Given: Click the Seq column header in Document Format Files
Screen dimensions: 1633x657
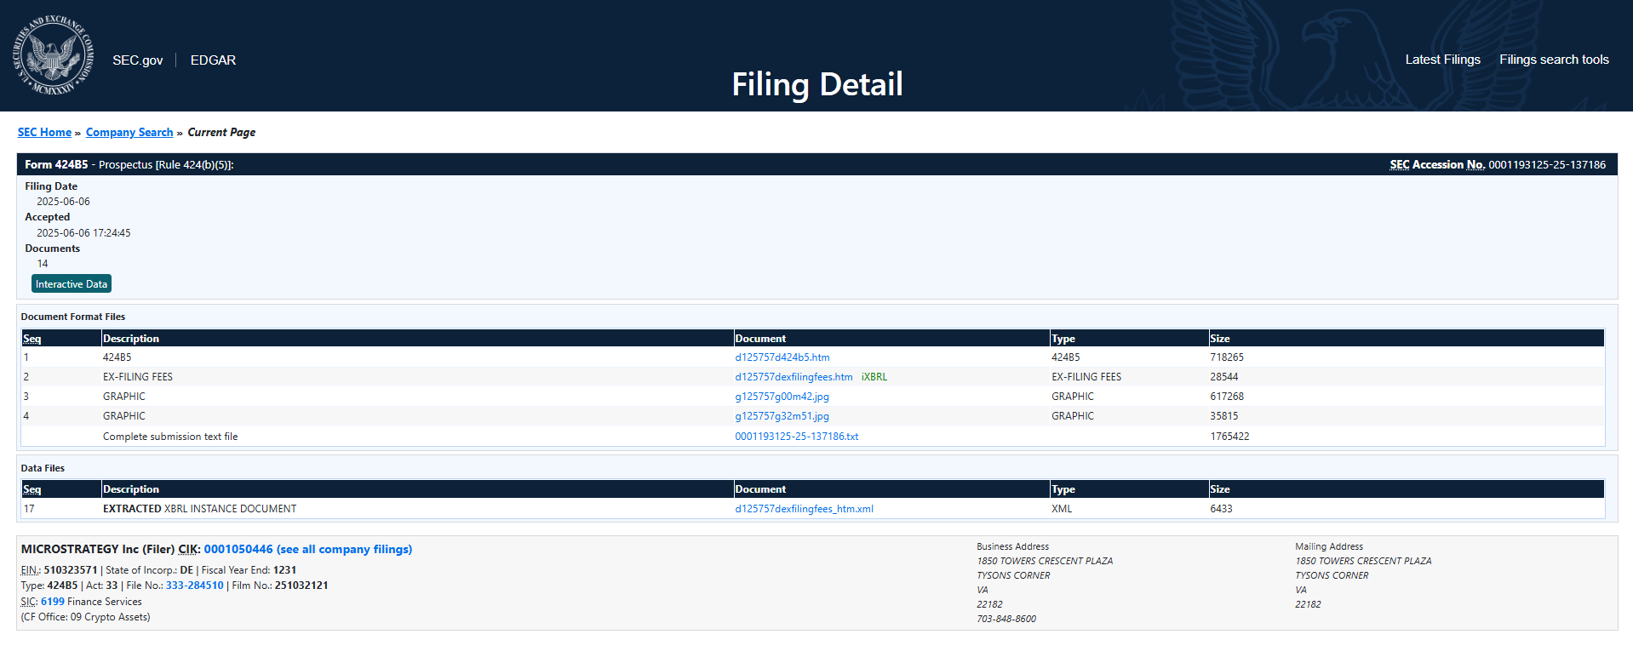Looking at the screenshot, I should pyautogui.click(x=32, y=339).
